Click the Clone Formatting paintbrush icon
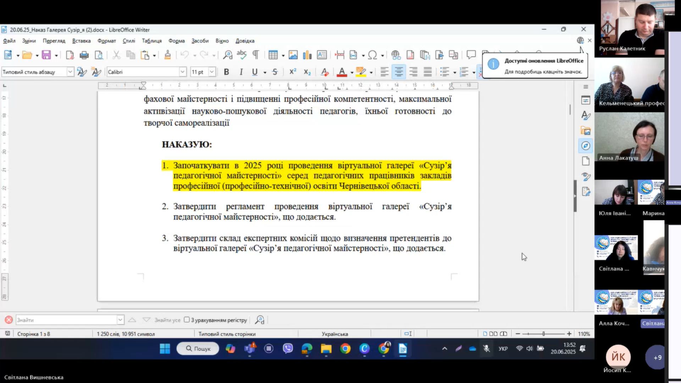681x383 pixels. pos(167,55)
